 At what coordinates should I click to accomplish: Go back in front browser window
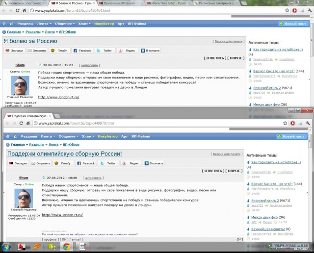click(x=8, y=123)
